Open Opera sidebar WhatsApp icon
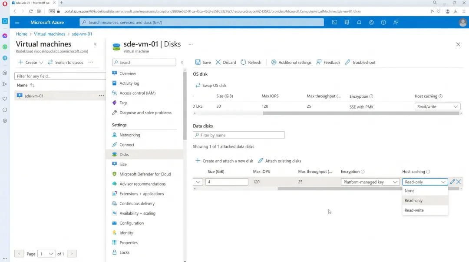The width and height of the screenshot is (469, 262). click(x=5, y=47)
